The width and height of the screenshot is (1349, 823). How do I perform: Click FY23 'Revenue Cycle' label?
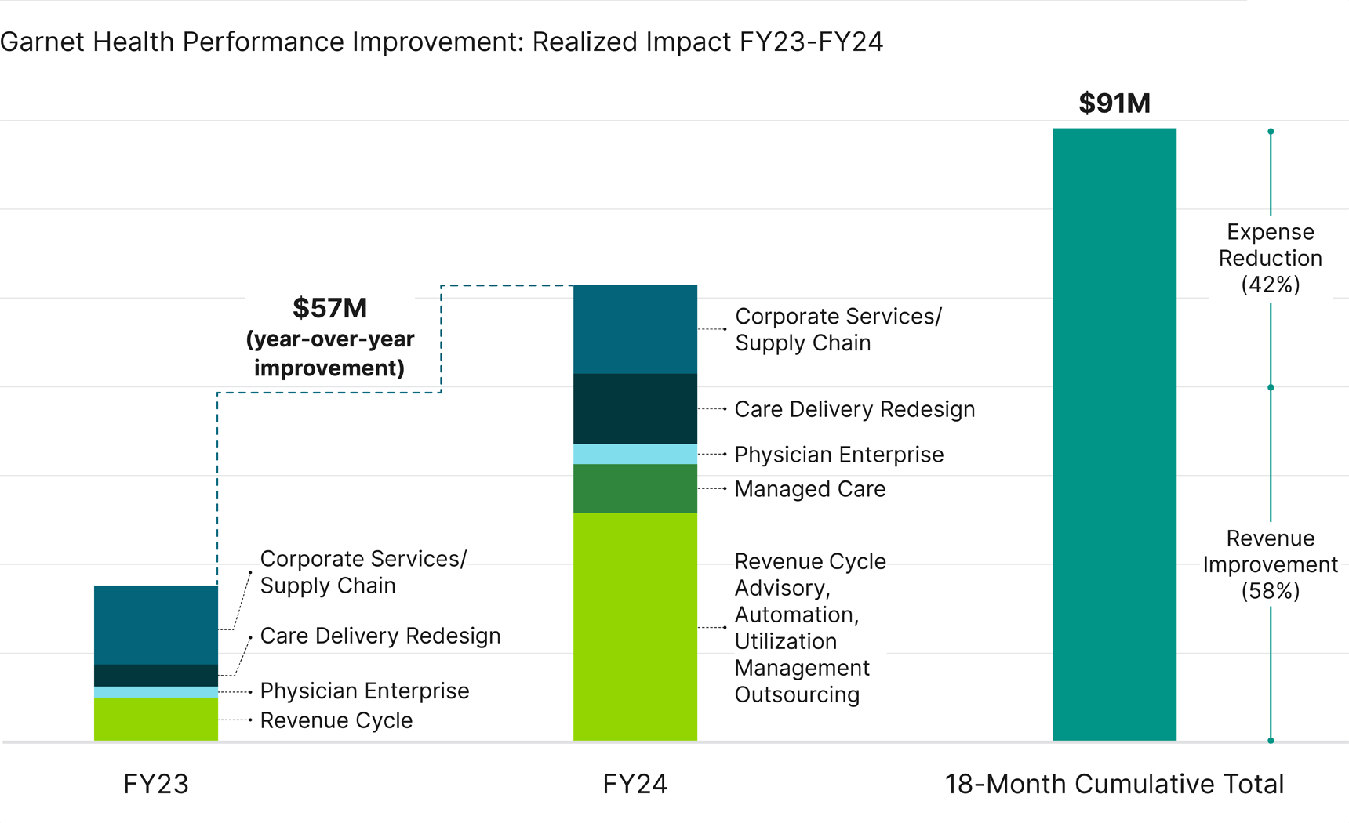pos(336,720)
